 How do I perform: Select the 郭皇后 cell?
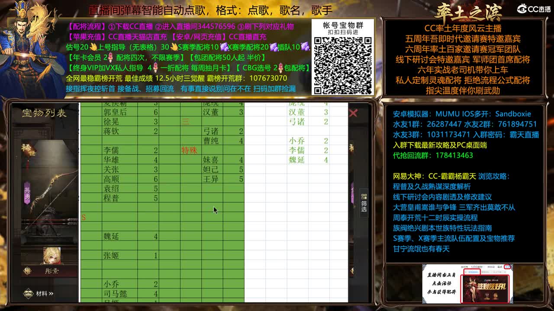coord(119,112)
